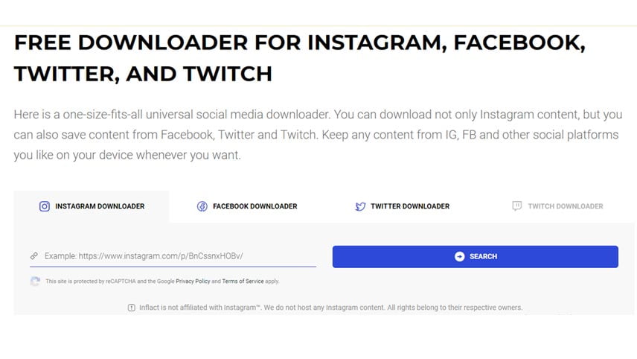Open the Privacy Policy link

(193, 282)
